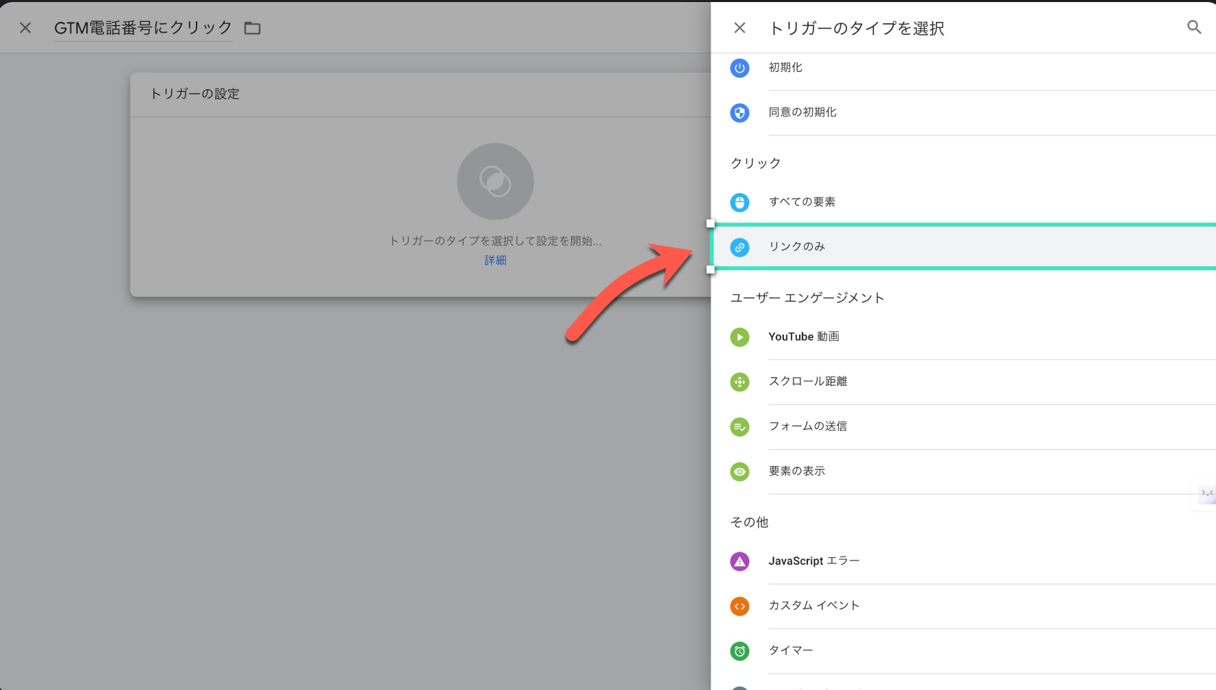The width and height of the screenshot is (1216, 690).
Task: Open the 詳細 link in trigger settings
Action: pyautogui.click(x=495, y=260)
